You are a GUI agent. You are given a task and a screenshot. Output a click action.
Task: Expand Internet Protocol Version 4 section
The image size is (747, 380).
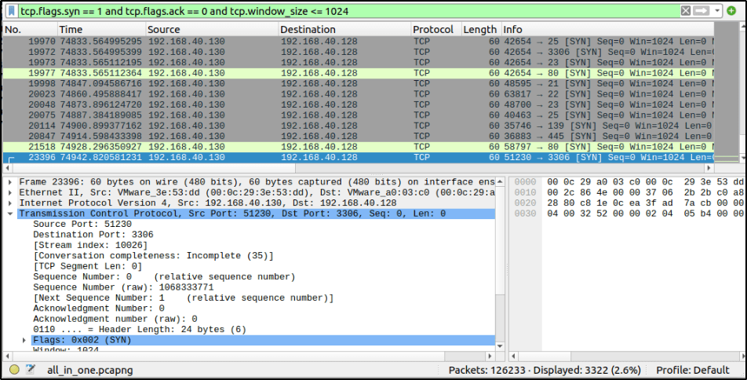(x=9, y=203)
